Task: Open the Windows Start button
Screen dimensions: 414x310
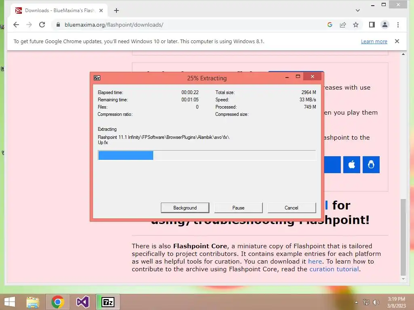Action: (10, 302)
